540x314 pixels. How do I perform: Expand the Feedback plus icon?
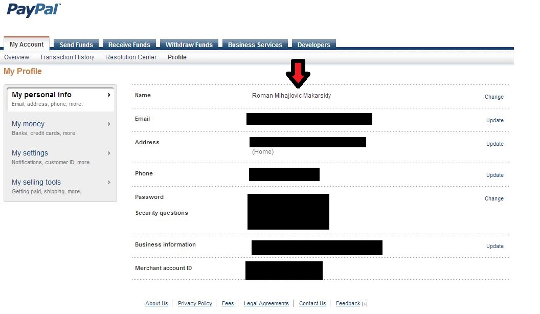[365, 304]
